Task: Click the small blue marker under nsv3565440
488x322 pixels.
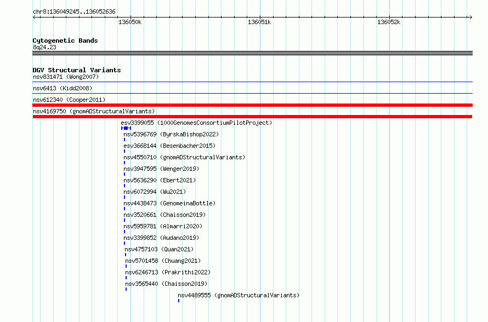Action: 126,289
